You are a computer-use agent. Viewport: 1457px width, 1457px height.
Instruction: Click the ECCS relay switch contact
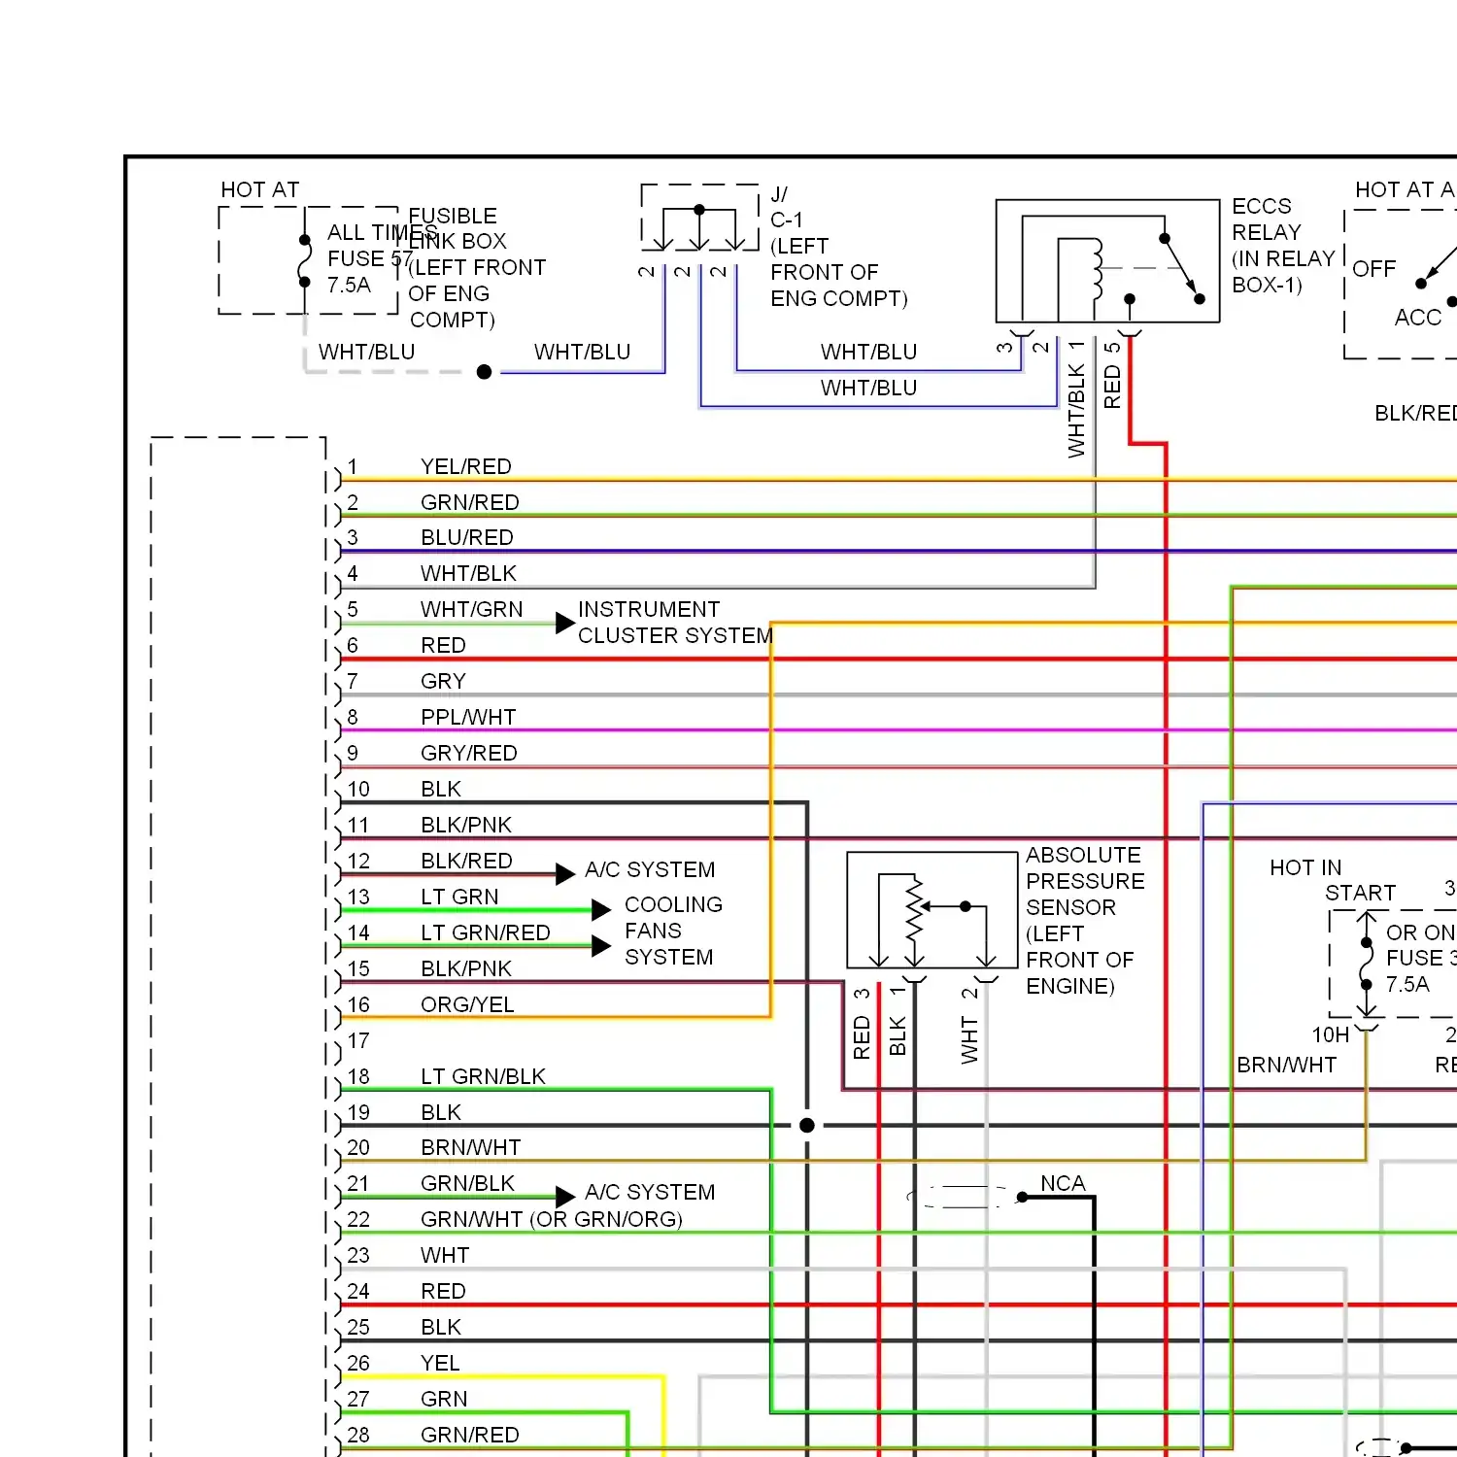click(1181, 268)
